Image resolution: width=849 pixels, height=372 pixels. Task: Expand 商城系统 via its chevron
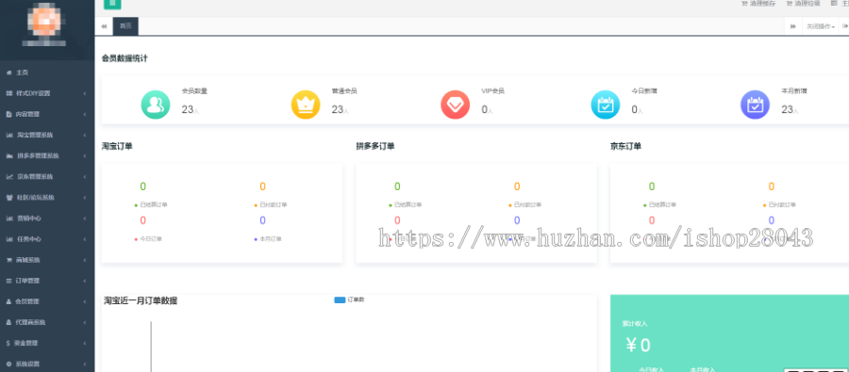point(85,260)
